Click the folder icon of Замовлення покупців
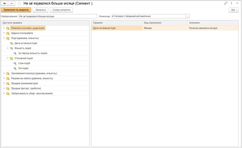 8,74
